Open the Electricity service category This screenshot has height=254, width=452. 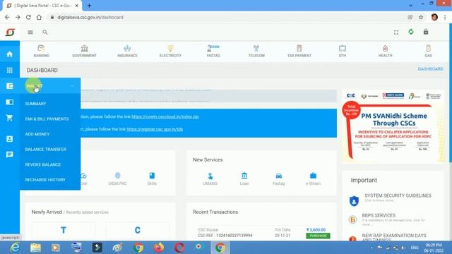click(170, 51)
